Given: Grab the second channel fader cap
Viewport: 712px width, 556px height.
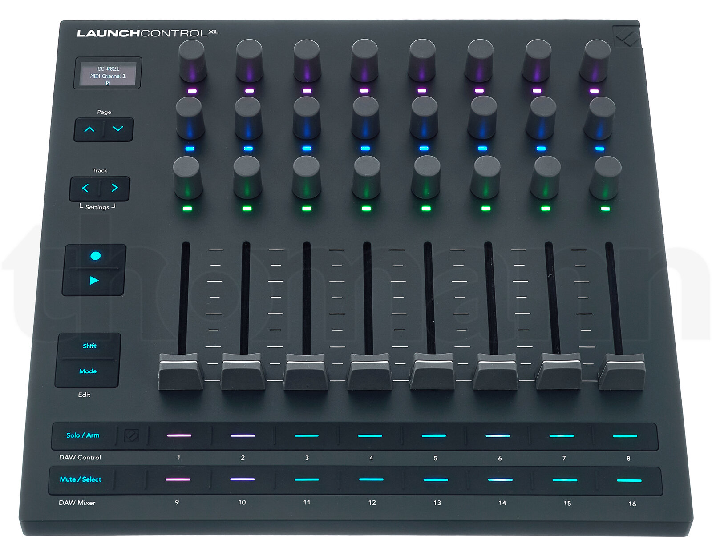Looking at the screenshot, I should click(x=243, y=371).
